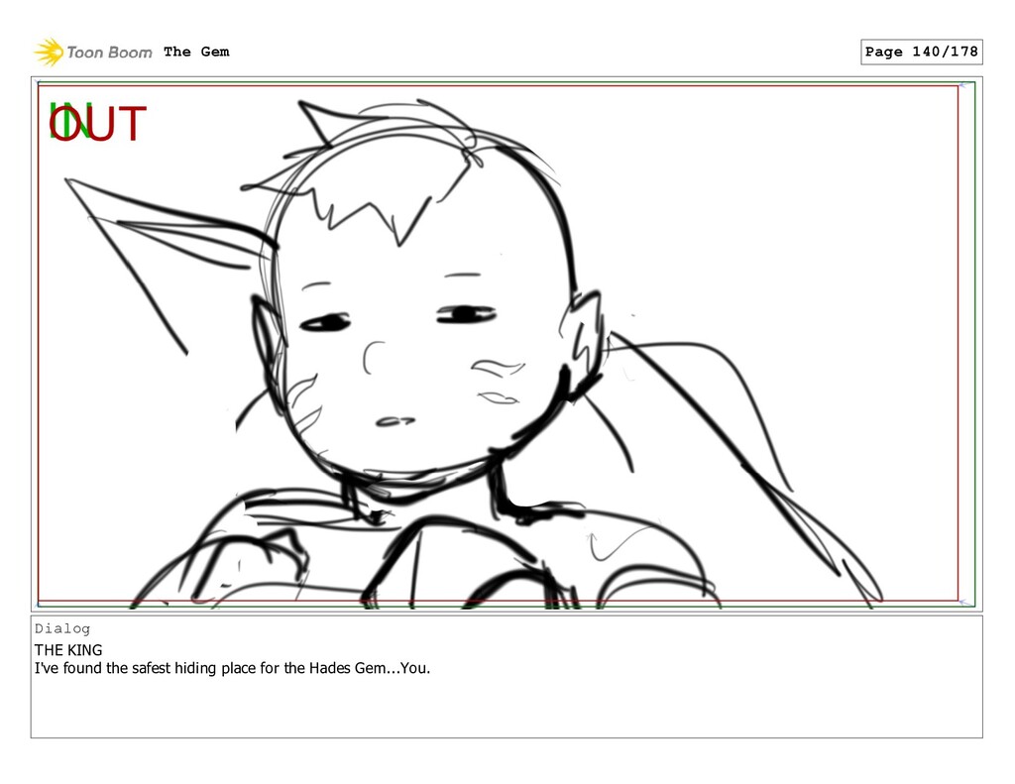Screen dimensions: 1015x784
Task: Click the line 'I've found the safest hiding place'
Action: [x=232, y=668]
